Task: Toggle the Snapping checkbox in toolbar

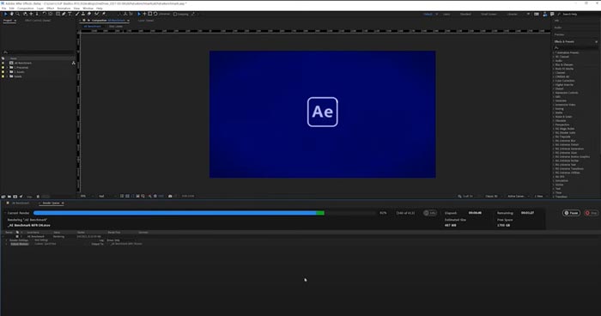Action: click(x=175, y=15)
